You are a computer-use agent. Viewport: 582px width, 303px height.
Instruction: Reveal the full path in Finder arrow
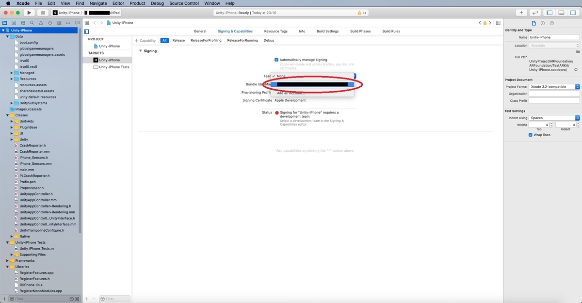pyautogui.click(x=576, y=70)
